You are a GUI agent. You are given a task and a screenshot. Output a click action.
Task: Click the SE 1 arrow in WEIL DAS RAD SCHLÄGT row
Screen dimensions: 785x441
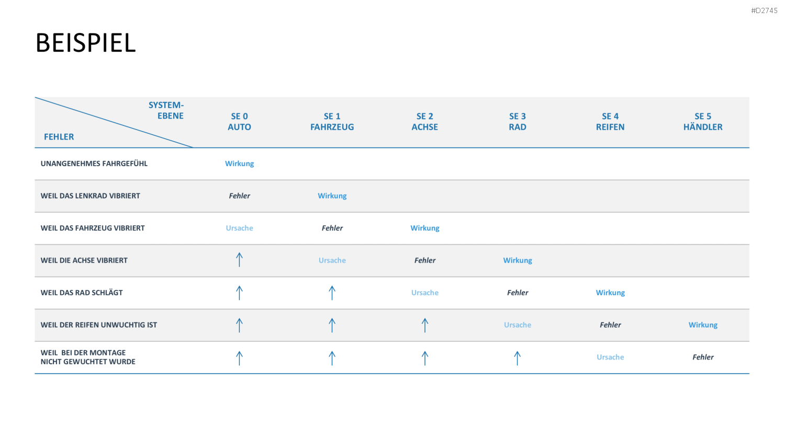pos(332,293)
